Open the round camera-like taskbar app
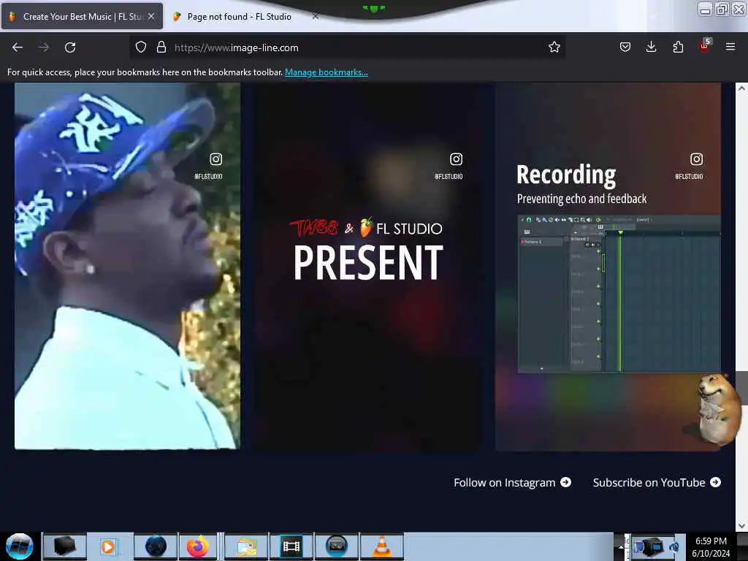 336,546
